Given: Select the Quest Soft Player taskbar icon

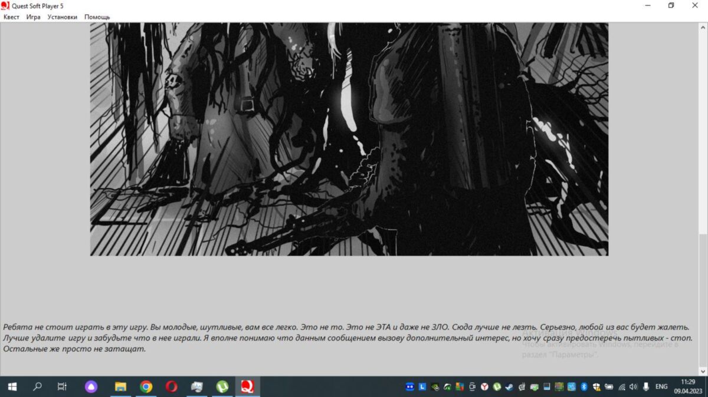Looking at the screenshot, I should point(247,387).
